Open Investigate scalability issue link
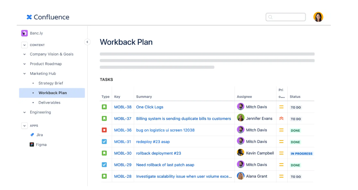Image resolution: width=358 pixels, height=190 pixels. [184, 176]
